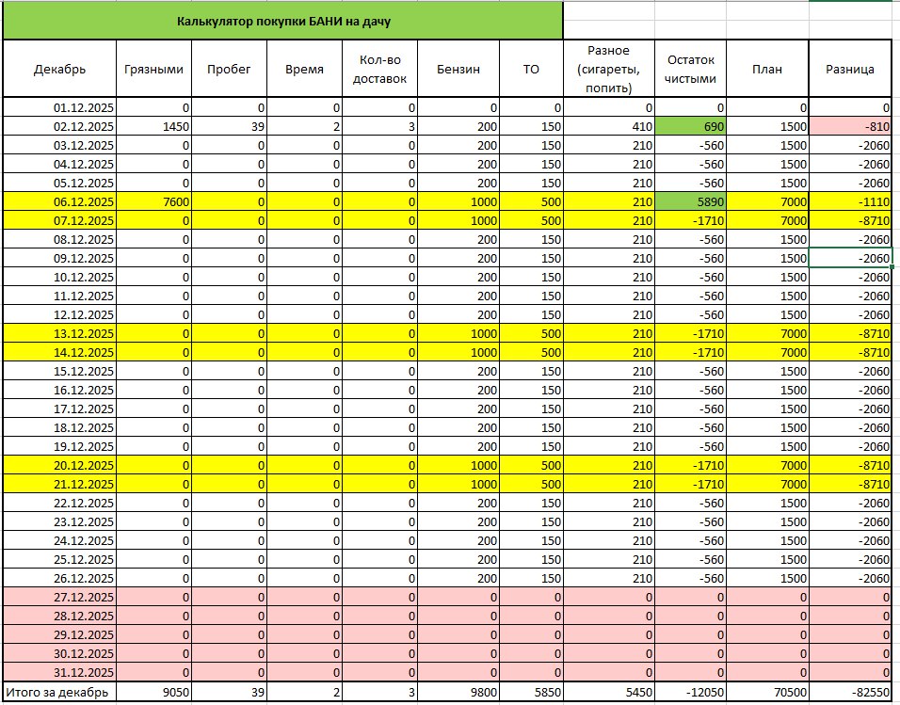Click the date cell 13.12.2025
The width and height of the screenshot is (900, 705).
click(59, 333)
